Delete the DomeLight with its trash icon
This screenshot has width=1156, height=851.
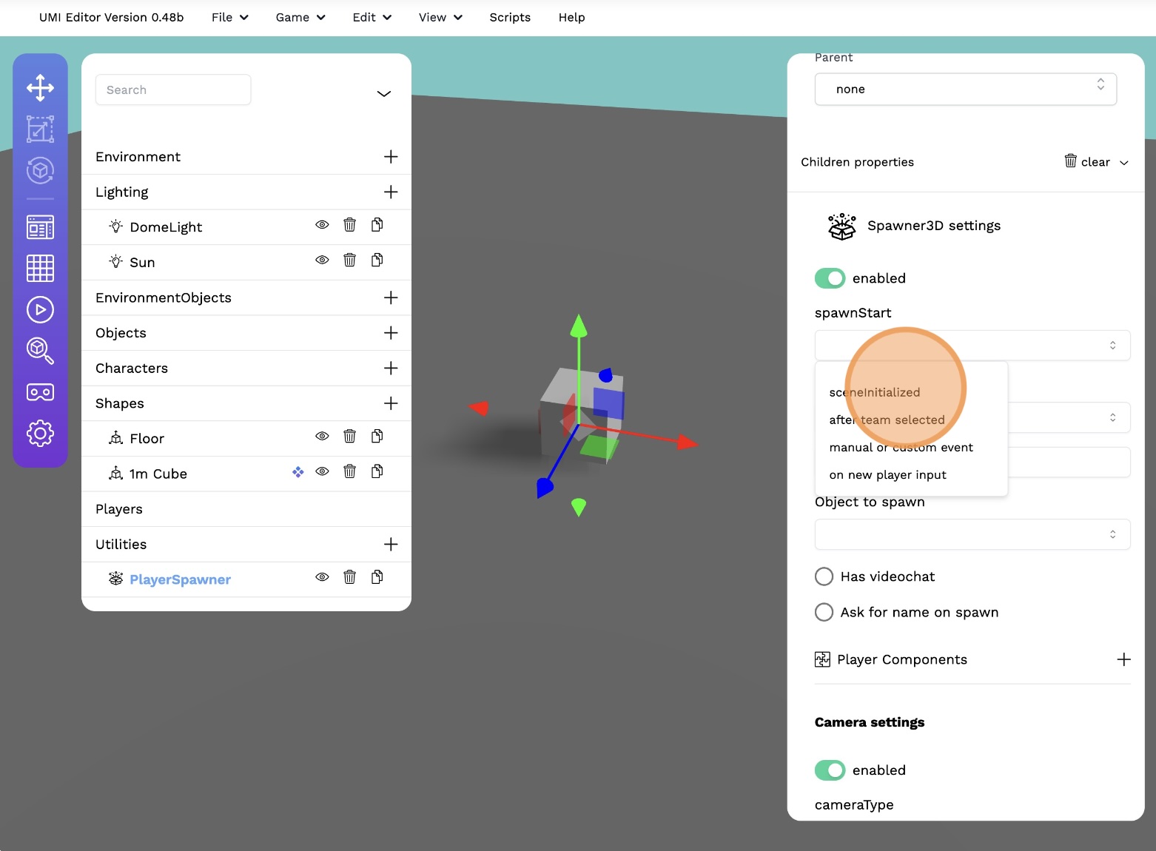coord(349,225)
